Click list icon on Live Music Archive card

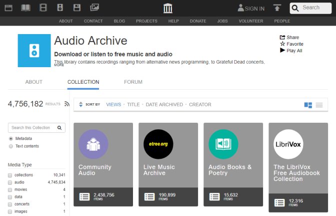[149, 196]
